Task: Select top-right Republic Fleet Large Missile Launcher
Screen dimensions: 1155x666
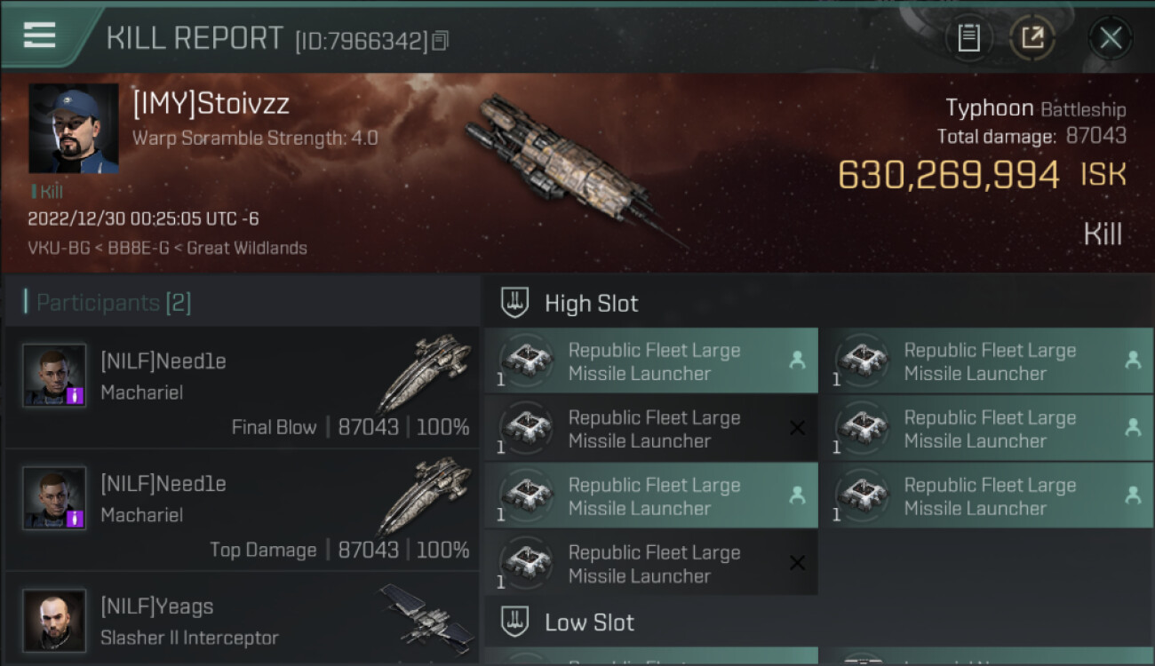Action: coord(991,361)
